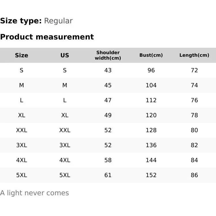This screenshot has width=216, height=216.
Task: Click the Length(cm) column header
Action: coord(194,55)
